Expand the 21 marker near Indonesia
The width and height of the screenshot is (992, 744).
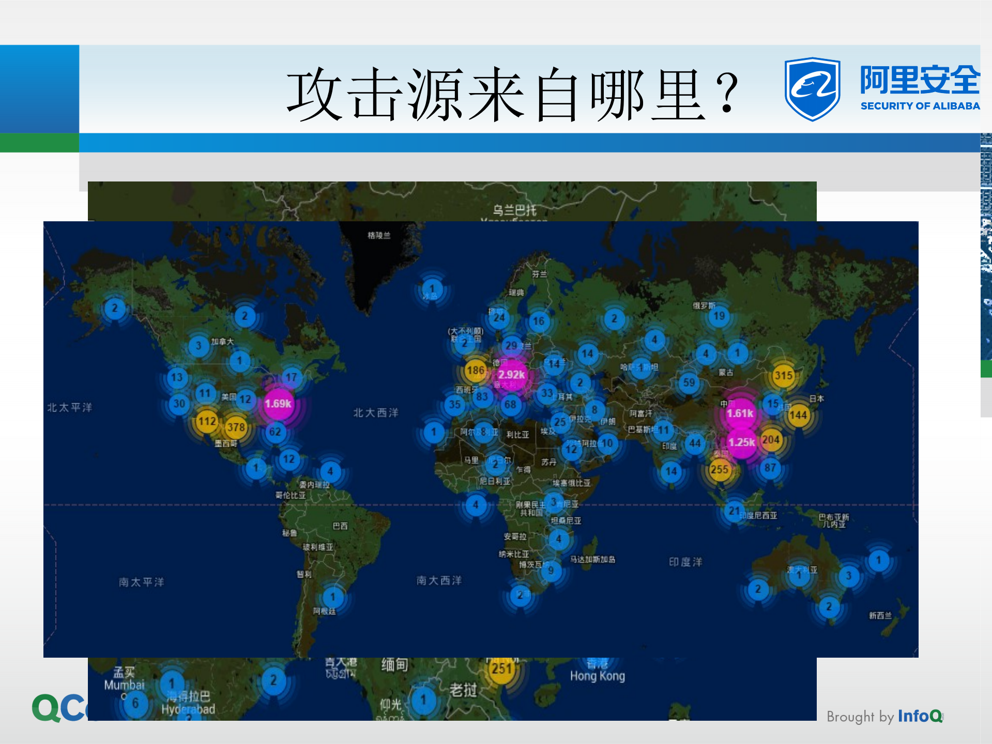734,510
